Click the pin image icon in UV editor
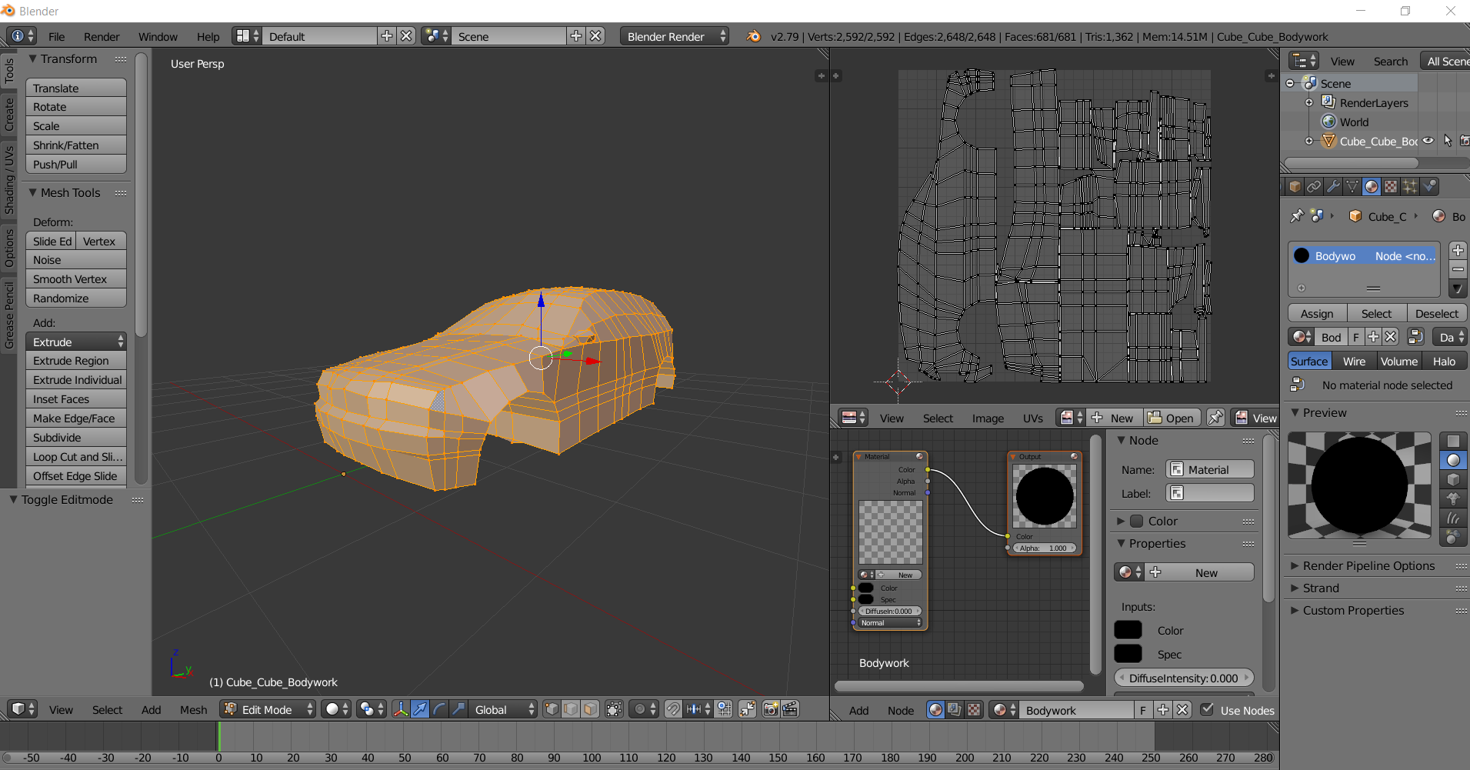The image size is (1470, 770). [x=1215, y=418]
